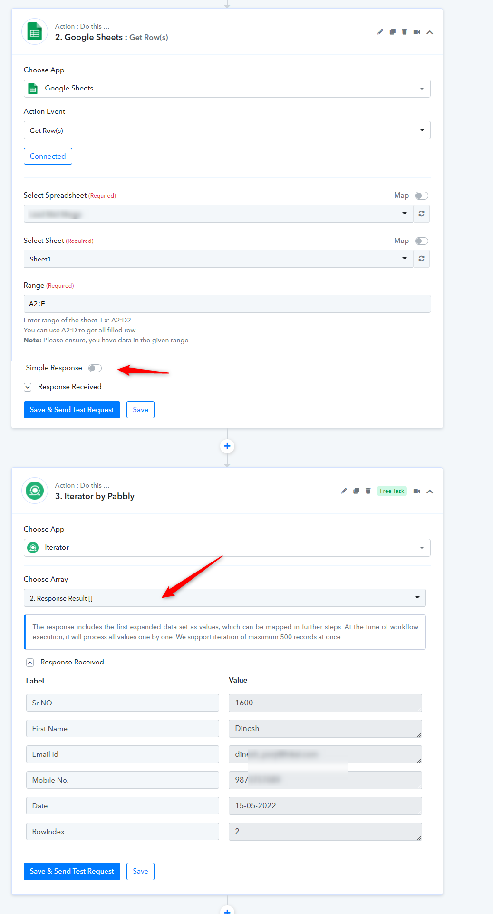493x914 pixels.
Task: Click Save button in Iterator step
Action: 140,871
